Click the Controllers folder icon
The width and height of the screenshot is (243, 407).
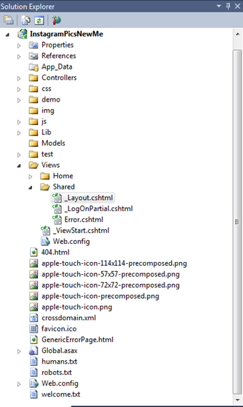pos(33,78)
